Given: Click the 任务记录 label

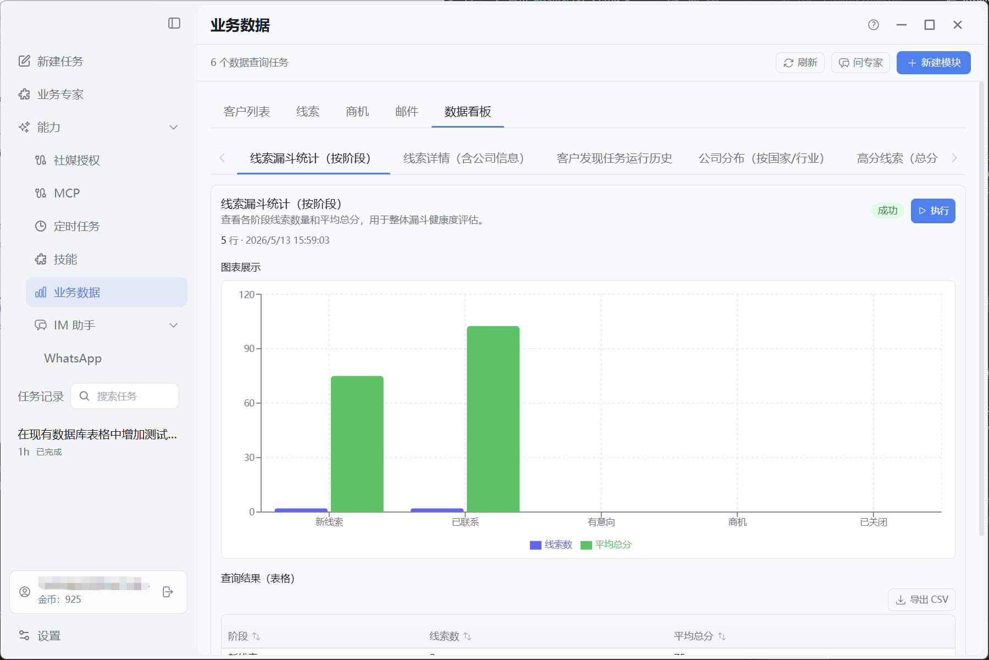Looking at the screenshot, I should pos(41,397).
